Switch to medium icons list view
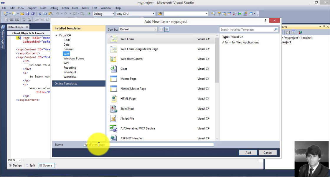The width and height of the screenshot is (330, 177). pyautogui.click(x=167, y=29)
